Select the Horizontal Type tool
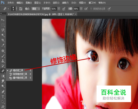This screenshot has width=138, height=109. pos(3,97)
